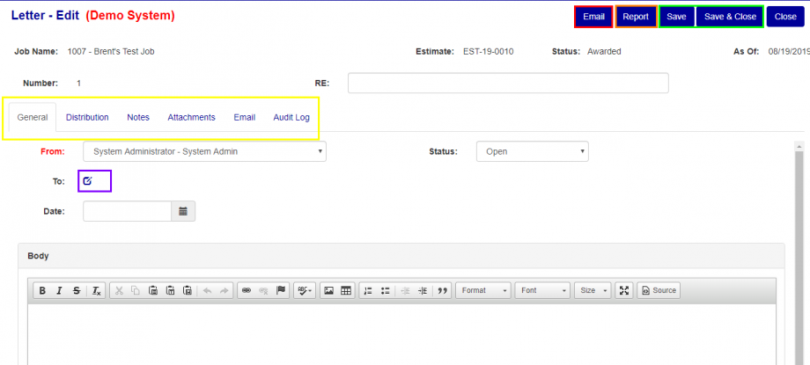Open the From dropdown
This screenshot has height=365, width=810.
pos(204,152)
